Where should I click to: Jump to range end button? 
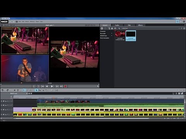pos(61,86)
